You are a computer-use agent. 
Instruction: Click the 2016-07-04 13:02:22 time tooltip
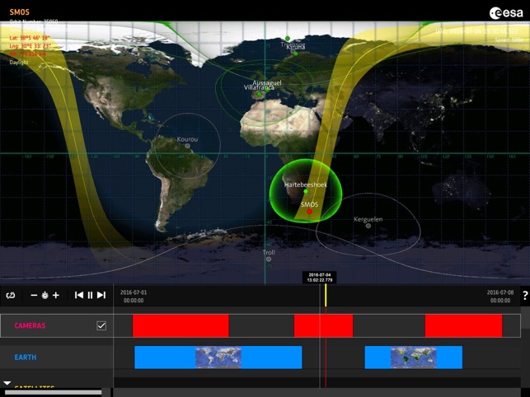click(320, 278)
